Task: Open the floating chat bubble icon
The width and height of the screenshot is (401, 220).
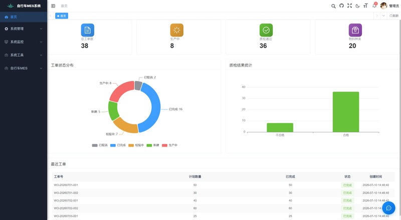Action: tap(388, 208)
